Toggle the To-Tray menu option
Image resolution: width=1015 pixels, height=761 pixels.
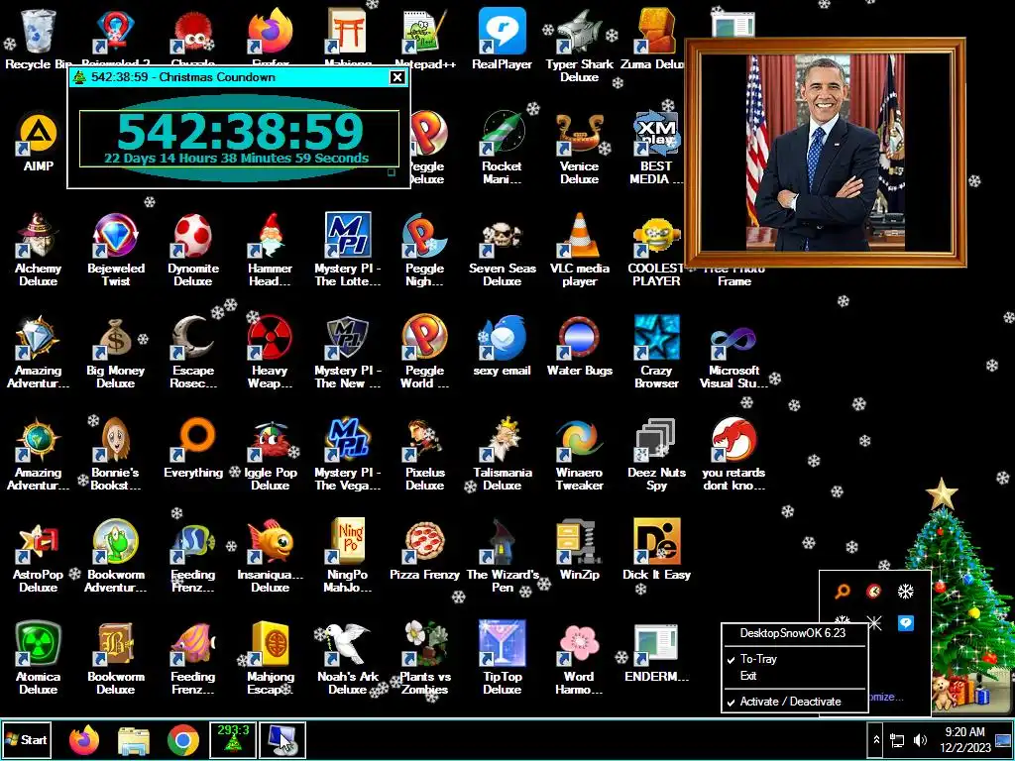tap(794, 659)
